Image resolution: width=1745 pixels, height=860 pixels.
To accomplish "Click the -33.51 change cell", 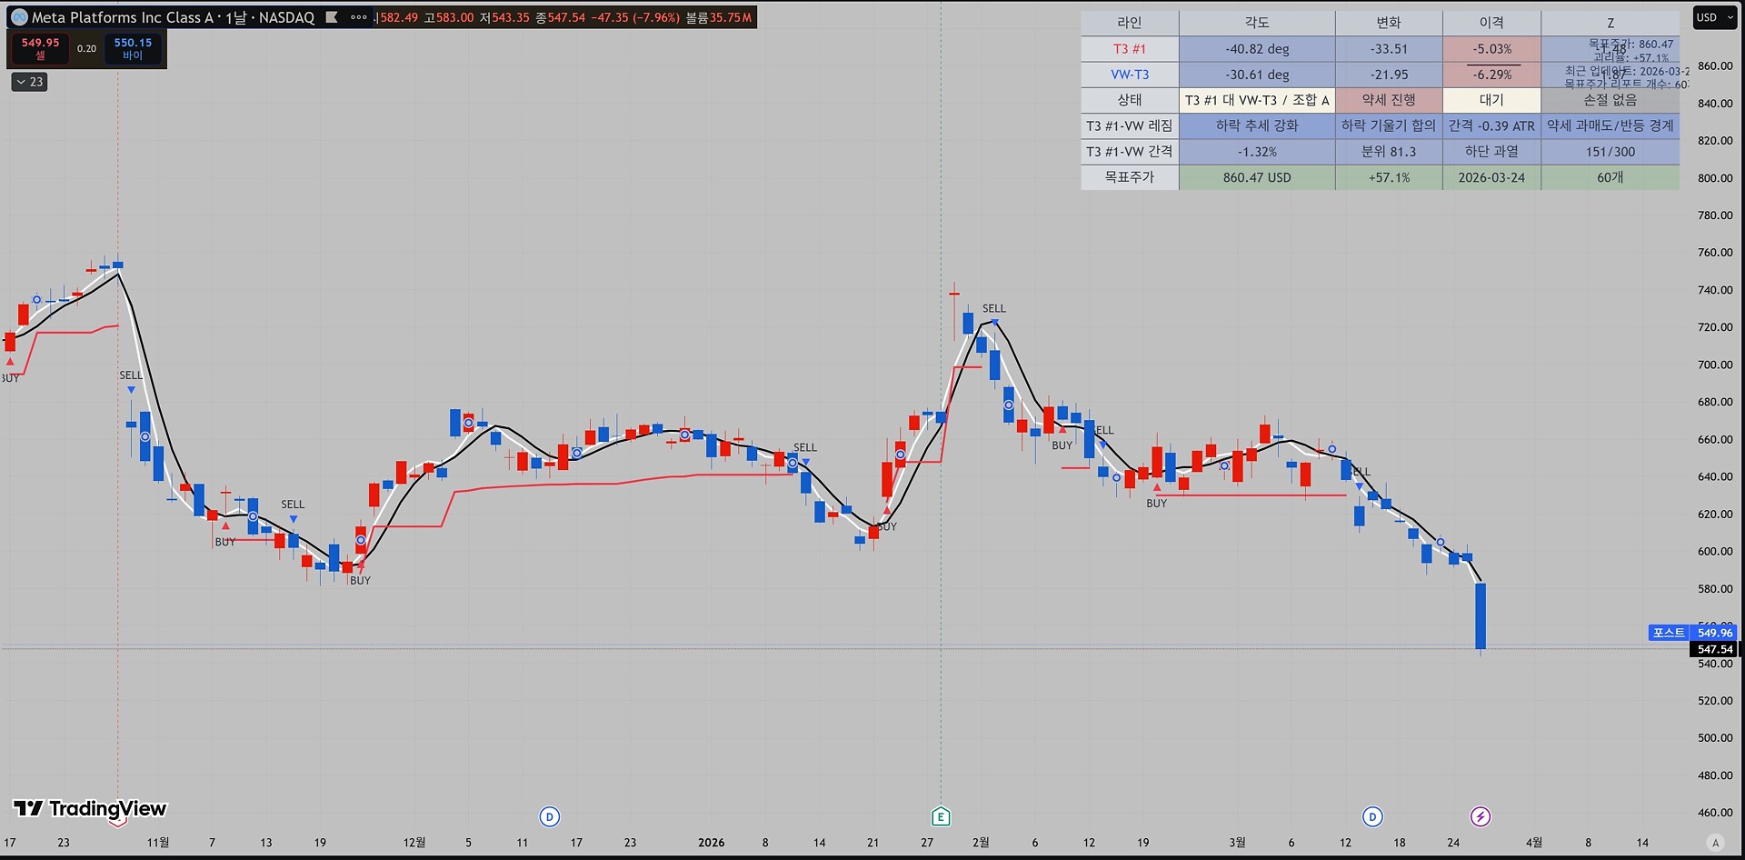I will [1389, 49].
